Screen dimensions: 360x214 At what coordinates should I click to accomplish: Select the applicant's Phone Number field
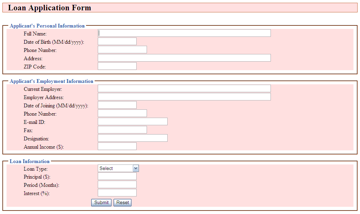click(122, 50)
